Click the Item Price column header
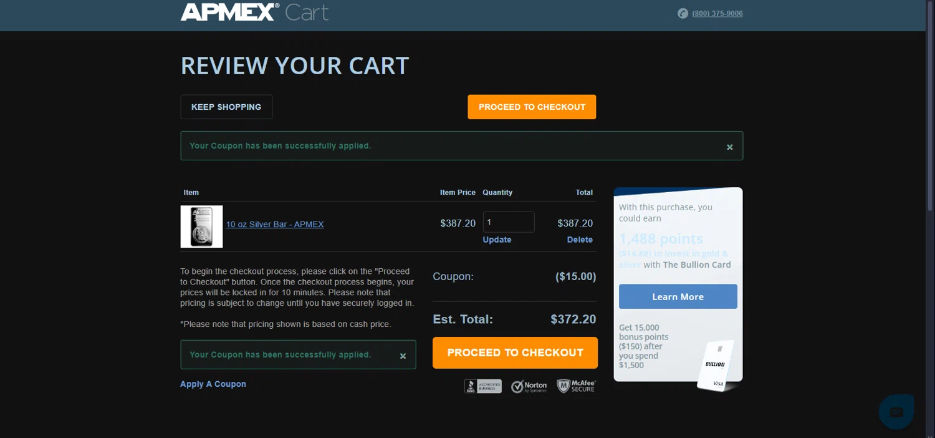 458,192
